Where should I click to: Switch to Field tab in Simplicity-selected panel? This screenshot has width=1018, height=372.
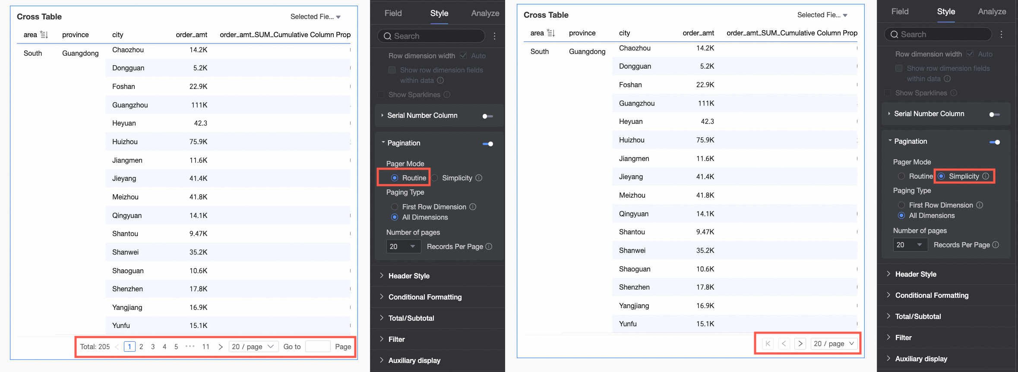pyautogui.click(x=900, y=12)
